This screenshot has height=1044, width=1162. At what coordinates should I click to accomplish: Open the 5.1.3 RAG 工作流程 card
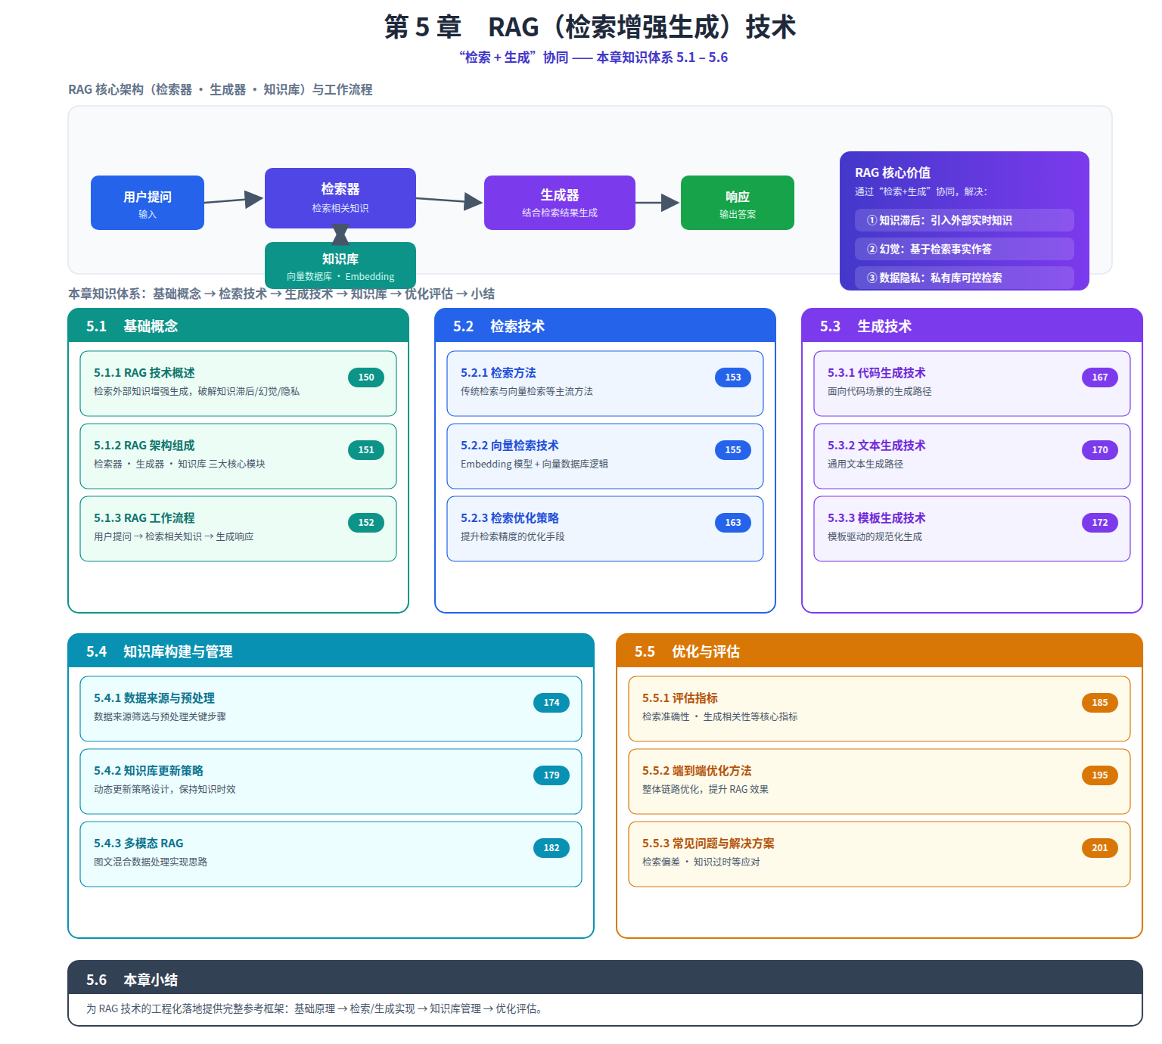238,529
